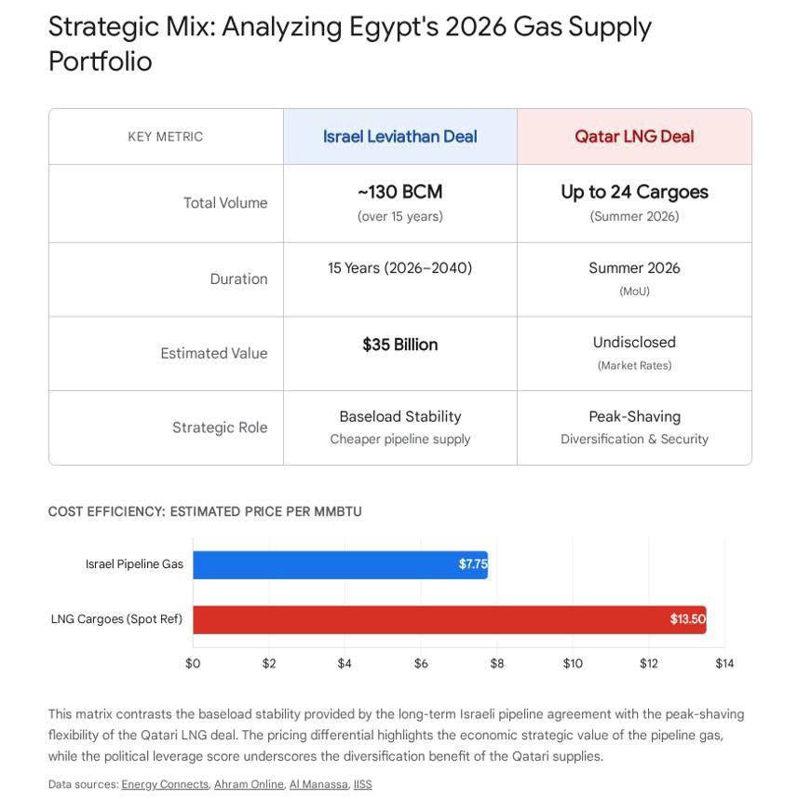Click the Cost Efficiency chart heading
This screenshot has width=811, height=799.
coord(205,511)
